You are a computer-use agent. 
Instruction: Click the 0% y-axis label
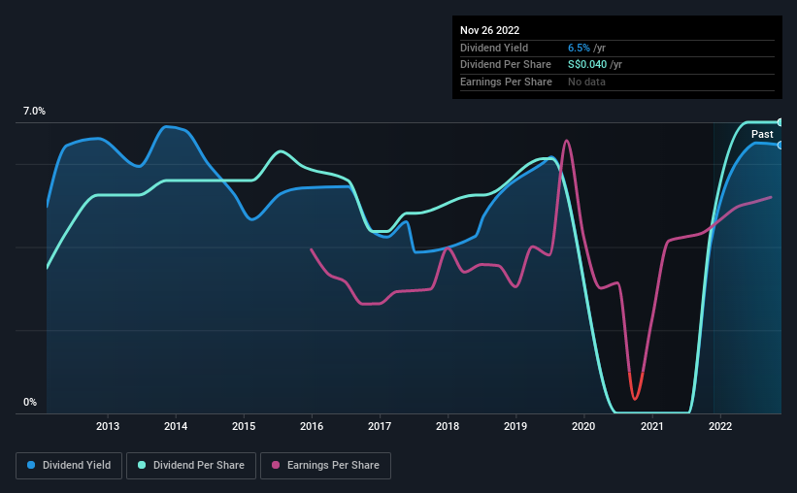tap(30, 402)
